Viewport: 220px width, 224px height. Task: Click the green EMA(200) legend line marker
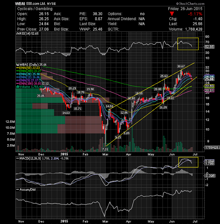pyautogui.click(x=17, y=71)
